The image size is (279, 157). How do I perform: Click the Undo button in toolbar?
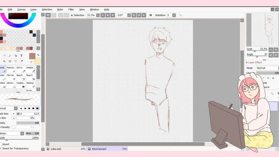click(x=48, y=15)
